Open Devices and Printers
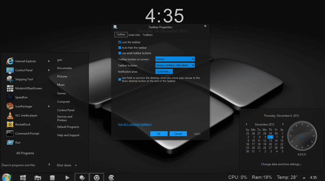This screenshot has width=325, height=181. (x=65, y=118)
